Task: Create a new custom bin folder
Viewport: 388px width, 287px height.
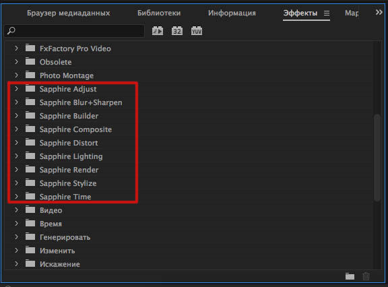Action: [350, 276]
